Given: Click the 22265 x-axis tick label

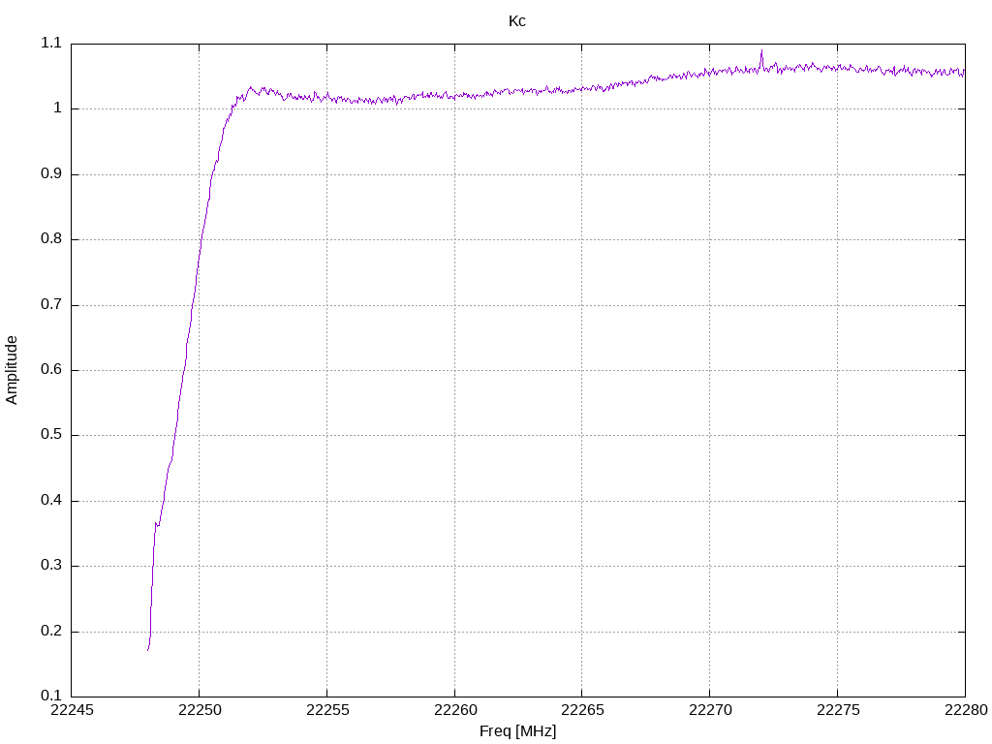Looking at the screenshot, I should click(x=582, y=710).
